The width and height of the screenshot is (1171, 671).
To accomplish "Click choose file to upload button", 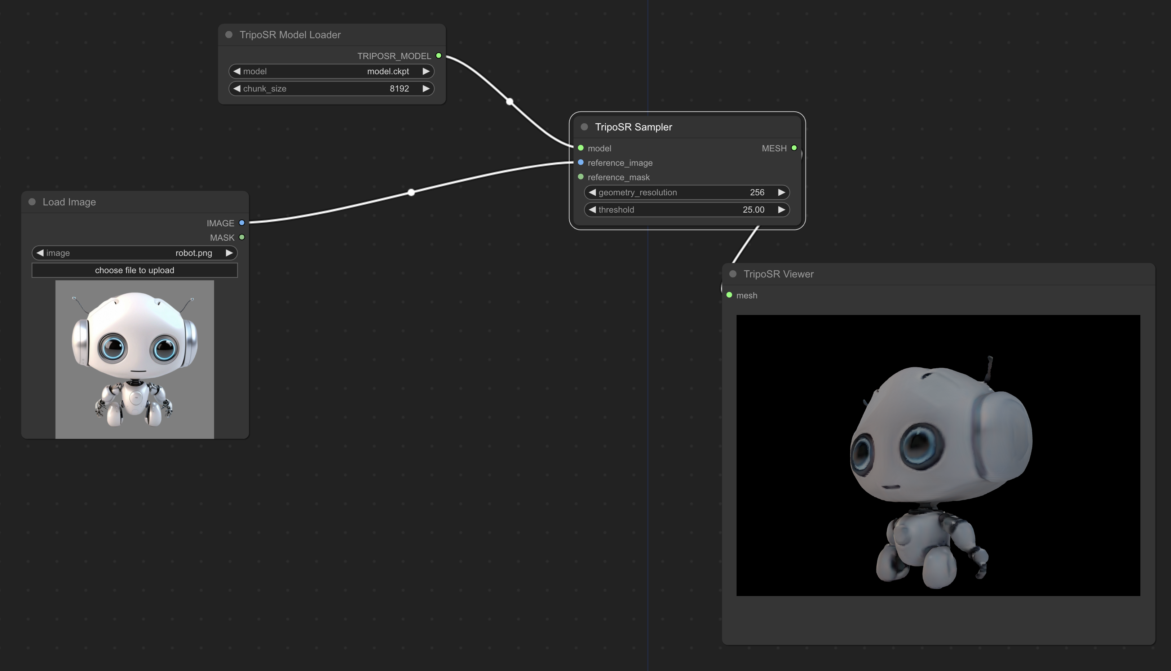I will 134,269.
